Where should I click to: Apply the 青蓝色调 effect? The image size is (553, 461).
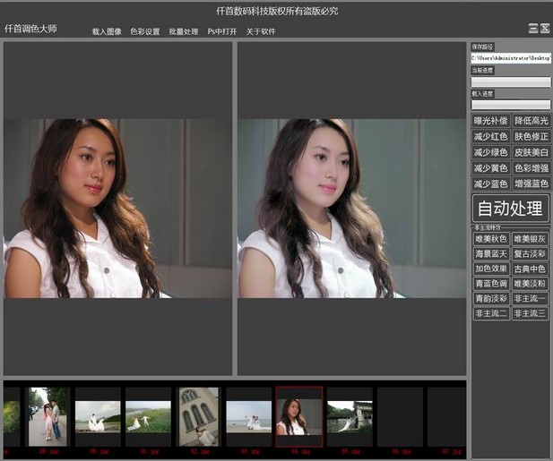click(490, 284)
